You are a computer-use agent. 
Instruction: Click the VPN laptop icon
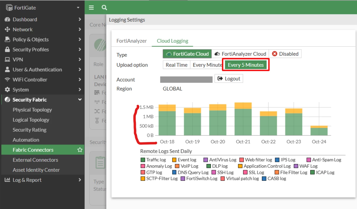tap(8, 59)
